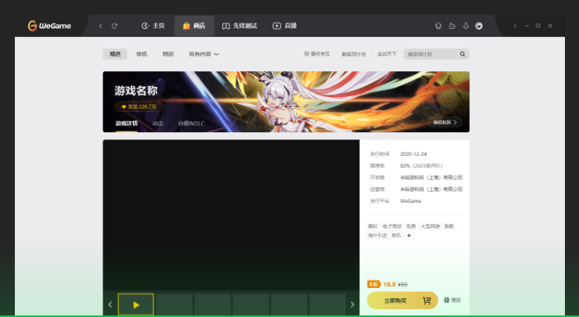Click the 单机 tag under the game info

(x=396, y=236)
